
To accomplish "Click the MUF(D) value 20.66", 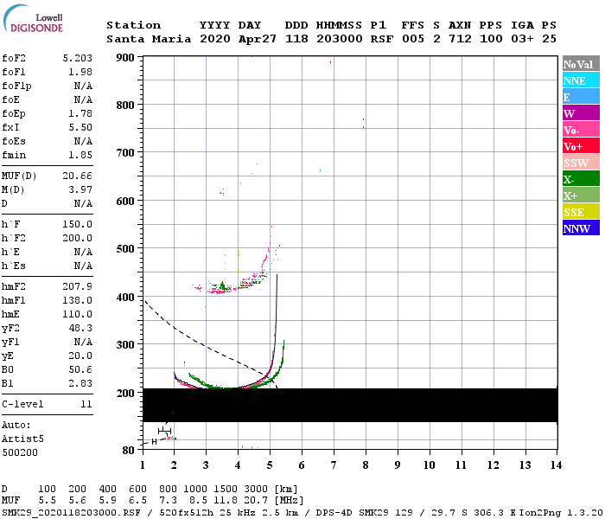I will (x=78, y=176).
